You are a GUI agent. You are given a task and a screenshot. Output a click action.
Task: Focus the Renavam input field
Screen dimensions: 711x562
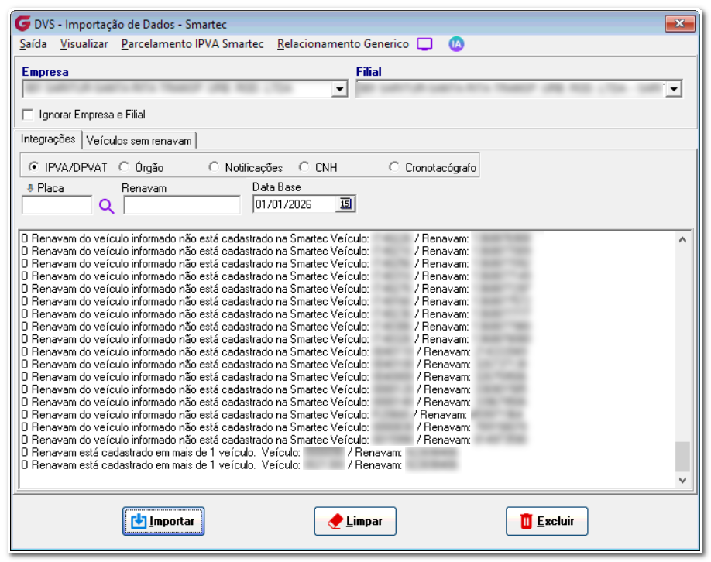pos(182,205)
